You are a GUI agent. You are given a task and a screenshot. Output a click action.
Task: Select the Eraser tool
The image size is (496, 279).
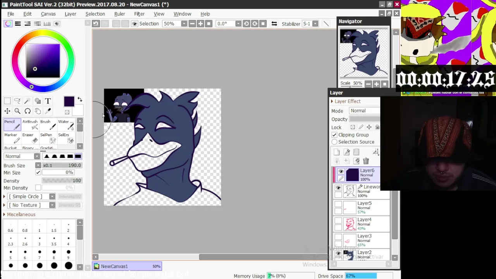point(29,138)
